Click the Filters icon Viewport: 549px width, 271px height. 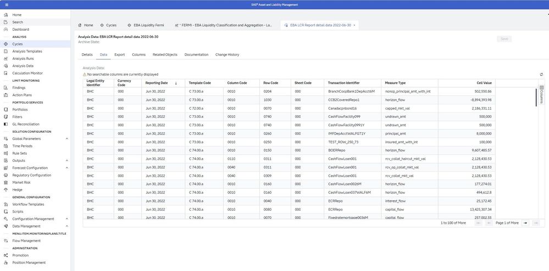click(5, 117)
